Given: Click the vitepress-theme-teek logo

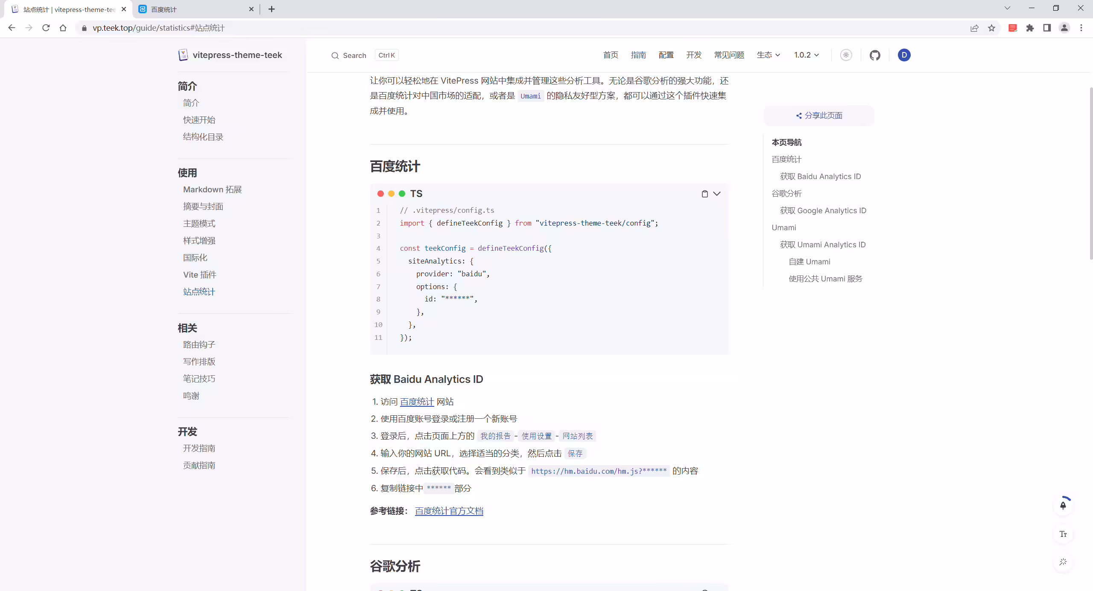Looking at the screenshot, I should click(x=230, y=55).
